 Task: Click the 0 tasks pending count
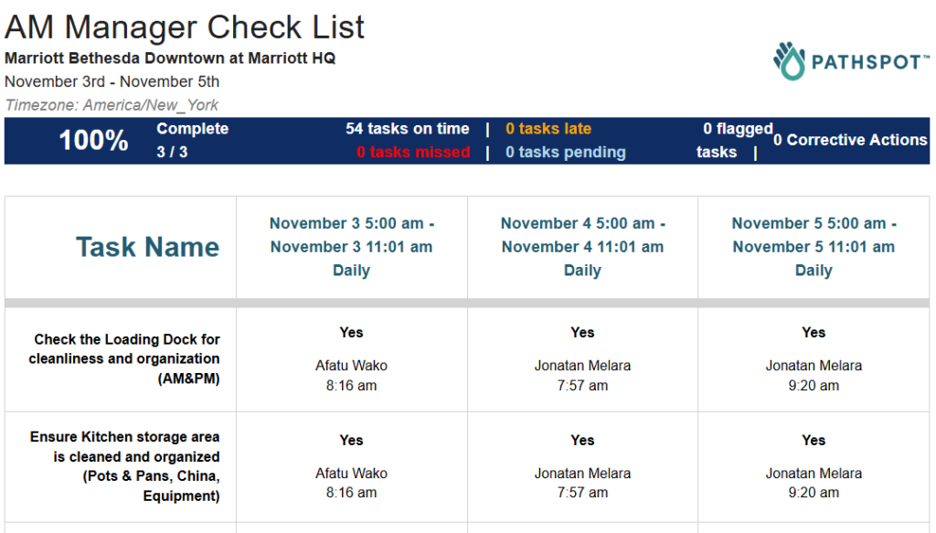click(566, 152)
